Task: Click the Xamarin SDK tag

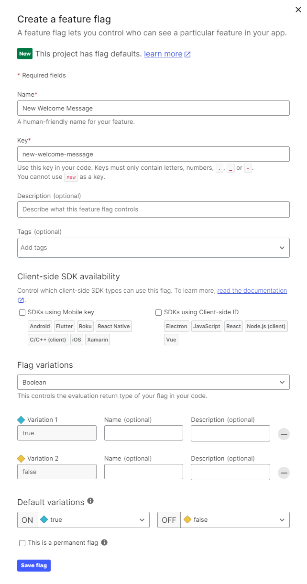Action: (98, 340)
